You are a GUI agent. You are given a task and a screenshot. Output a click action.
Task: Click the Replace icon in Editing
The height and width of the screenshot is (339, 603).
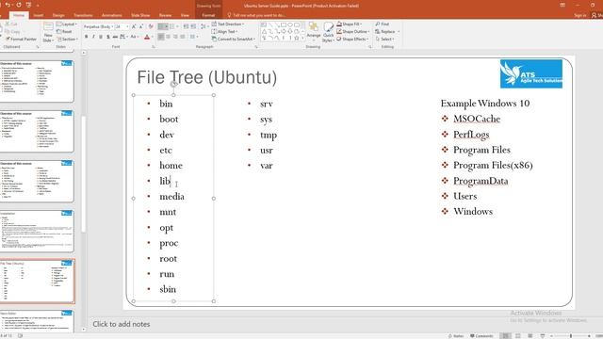[378, 31]
